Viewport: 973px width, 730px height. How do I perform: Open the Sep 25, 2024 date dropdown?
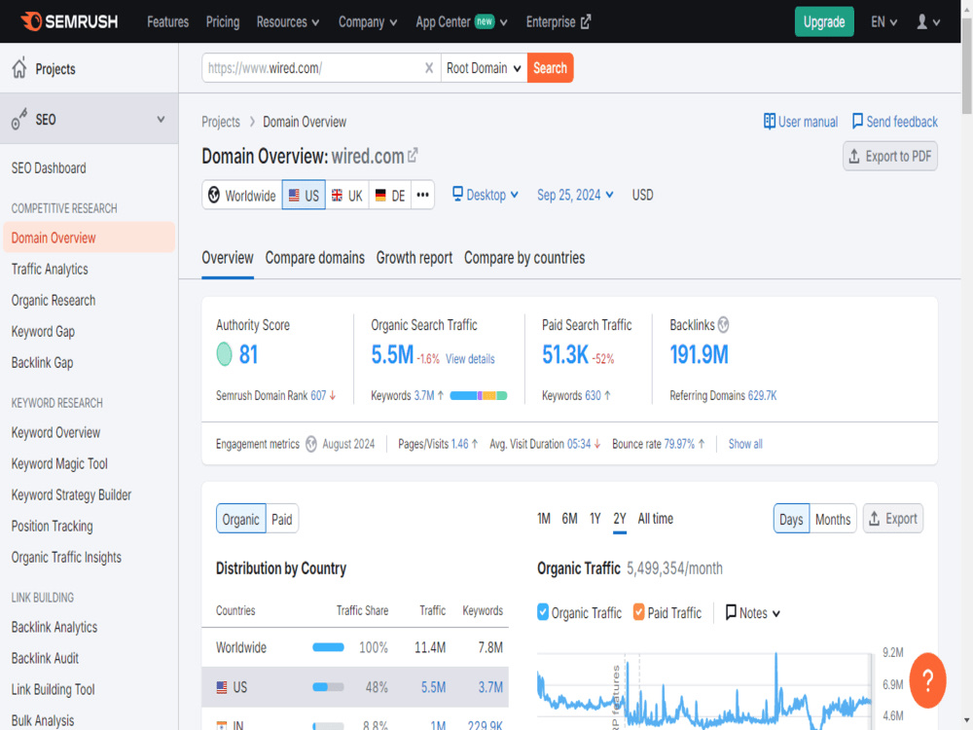575,195
